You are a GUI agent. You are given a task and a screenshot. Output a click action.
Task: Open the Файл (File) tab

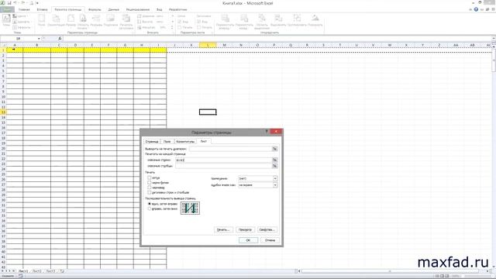pos(7,9)
